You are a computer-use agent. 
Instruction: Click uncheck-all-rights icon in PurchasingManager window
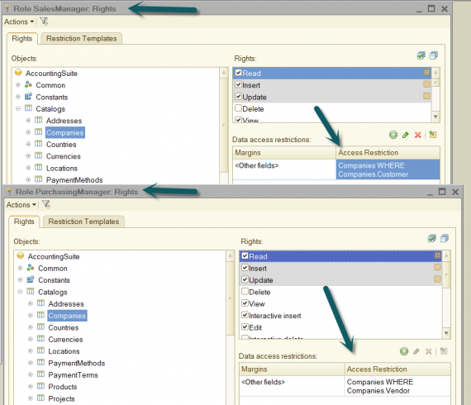445,239
